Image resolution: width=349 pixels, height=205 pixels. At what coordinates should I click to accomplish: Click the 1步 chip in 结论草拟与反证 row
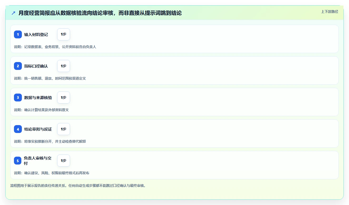click(x=63, y=129)
